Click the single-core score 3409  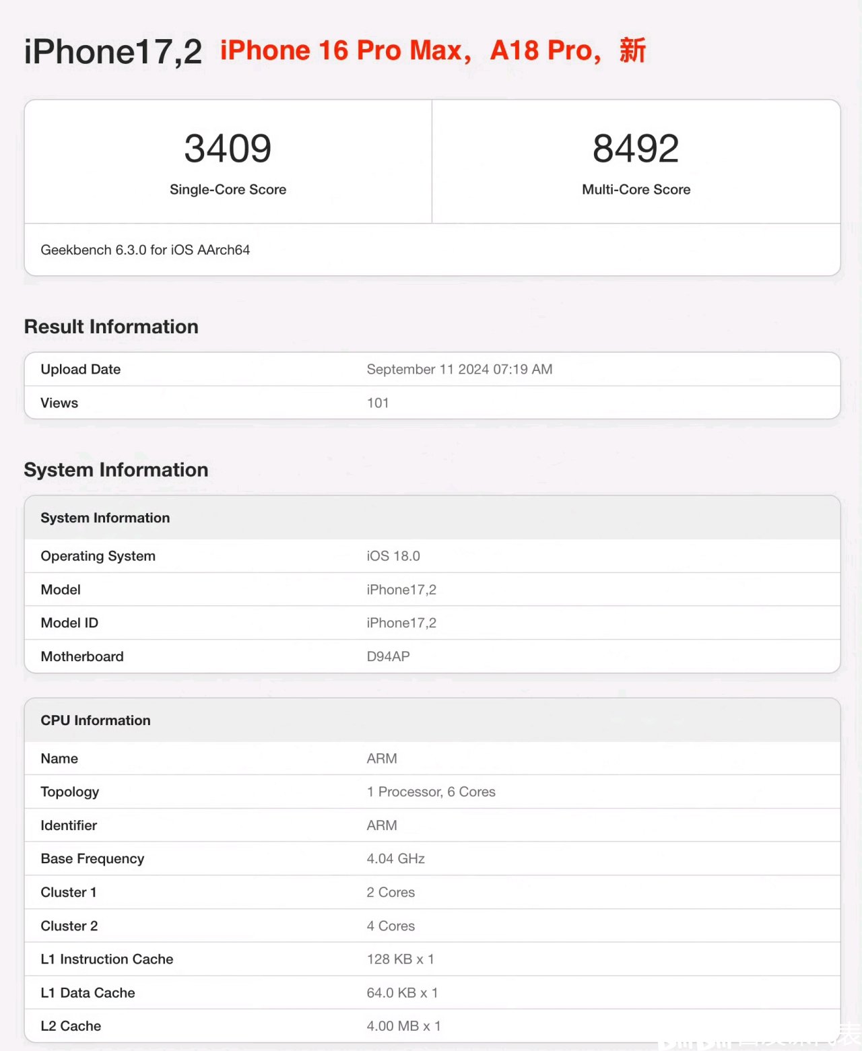(228, 149)
